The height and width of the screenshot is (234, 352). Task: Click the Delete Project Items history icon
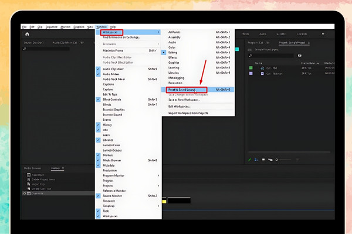pos(29,180)
